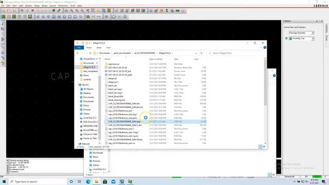This screenshot has height=185, width=329.
Task: Select the blank_drawing.dra file
Action: click(x=117, y=100)
